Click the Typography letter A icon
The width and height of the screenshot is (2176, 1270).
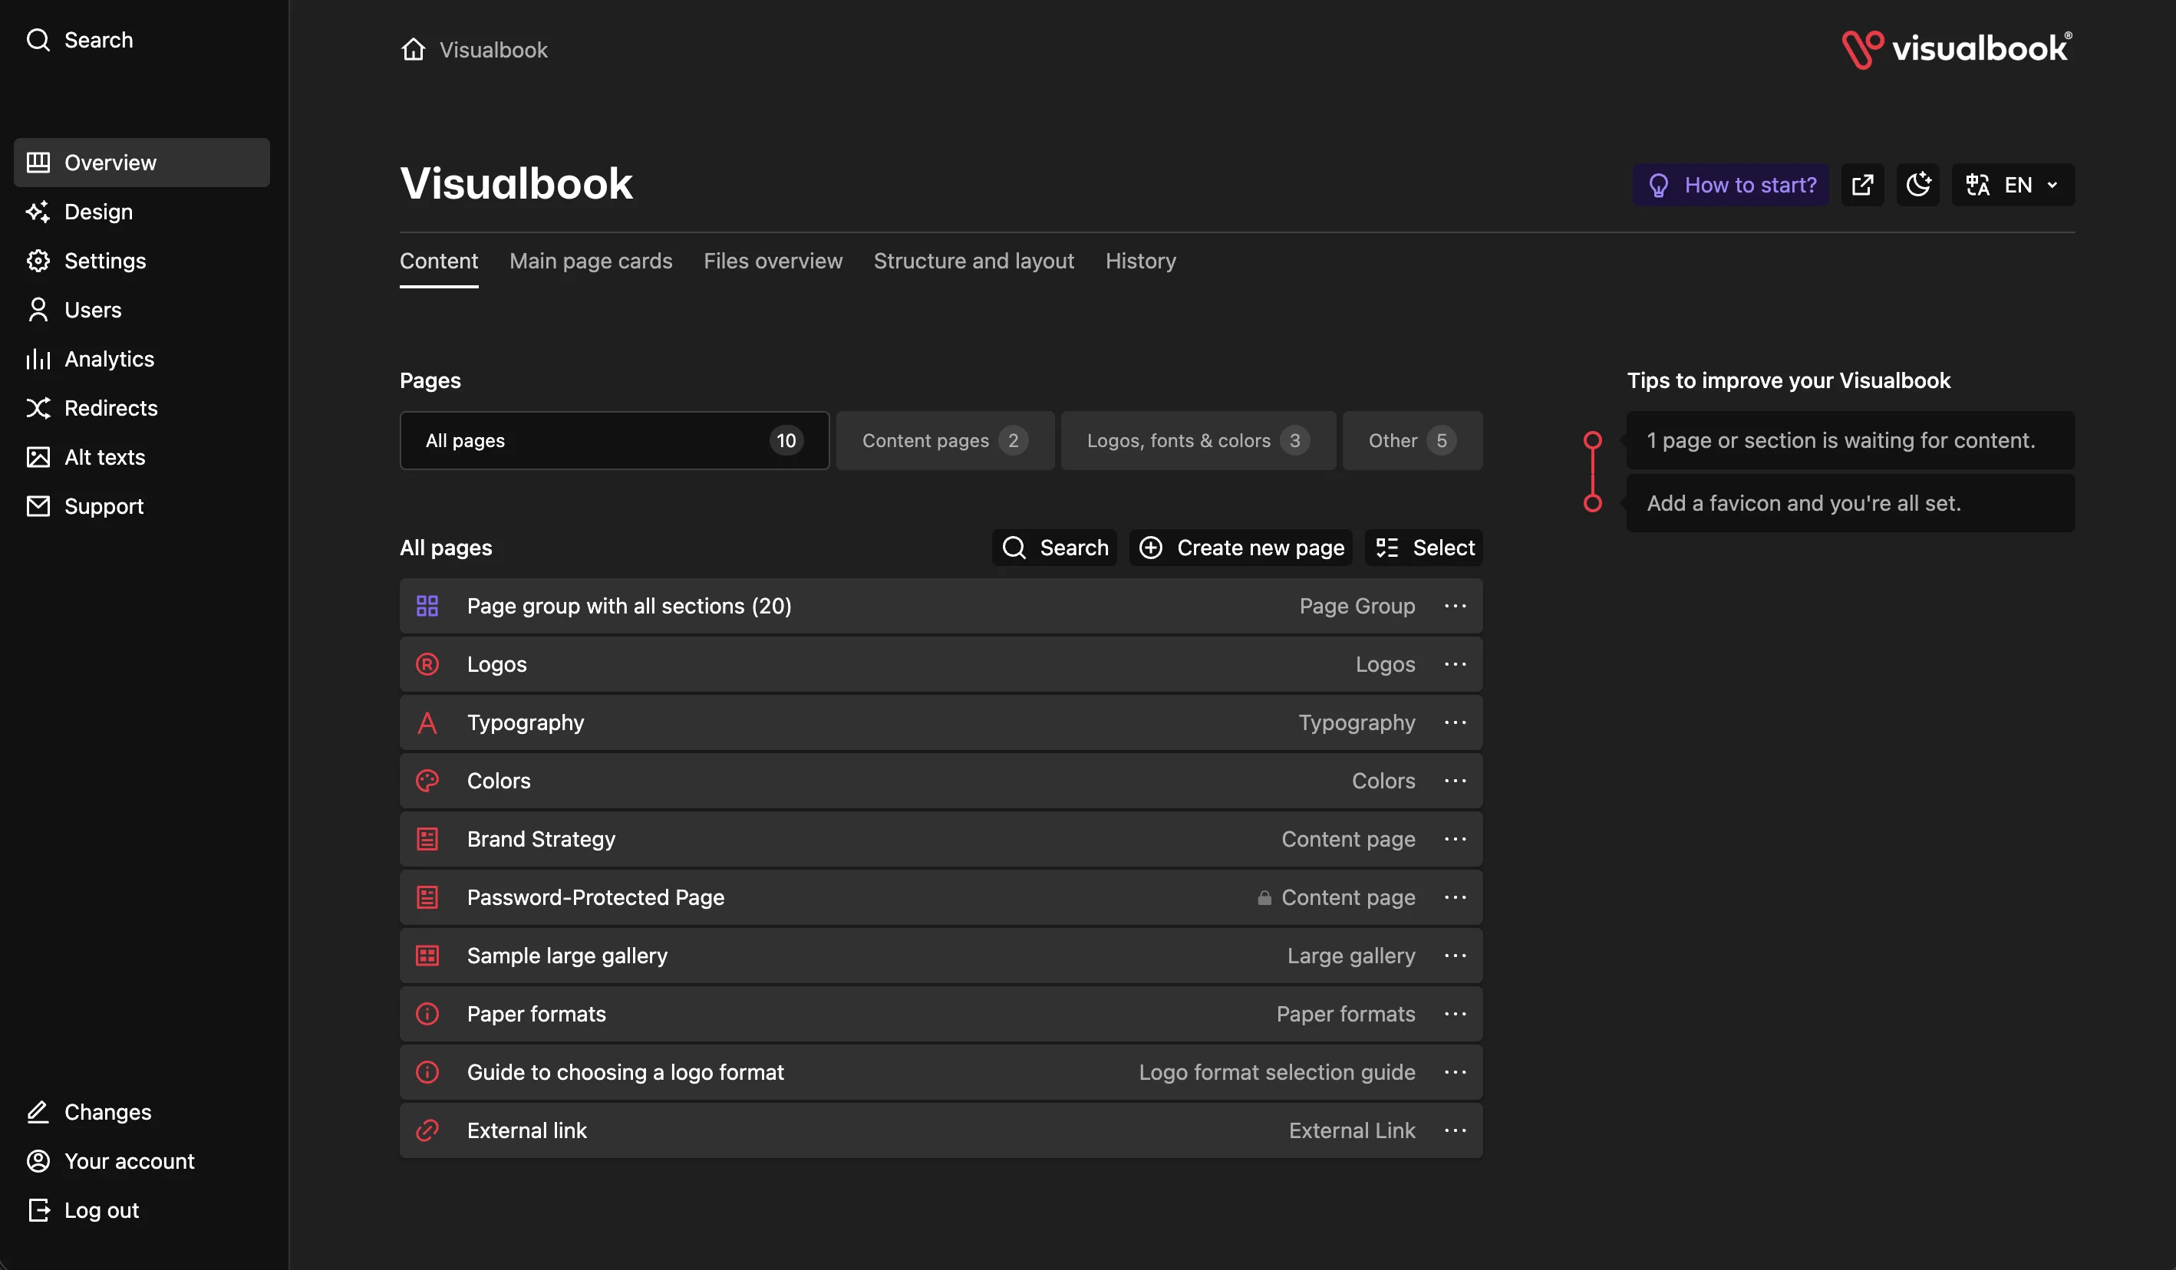[x=427, y=722]
